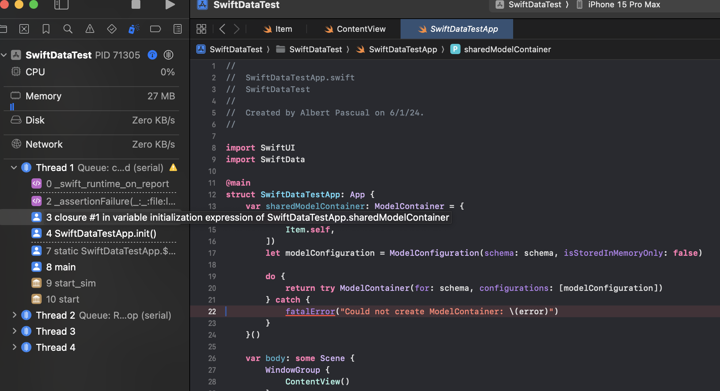The height and width of the screenshot is (391, 720).
Task: Go back in editor history
Action: point(222,29)
